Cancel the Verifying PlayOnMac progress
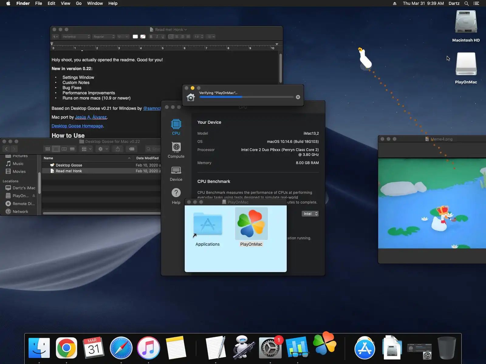The height and width of the screenshot is (364, 486). pos(298,97)
